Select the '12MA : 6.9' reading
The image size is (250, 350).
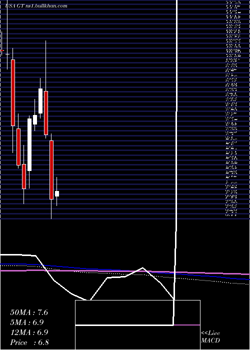[x=29, y=332]
